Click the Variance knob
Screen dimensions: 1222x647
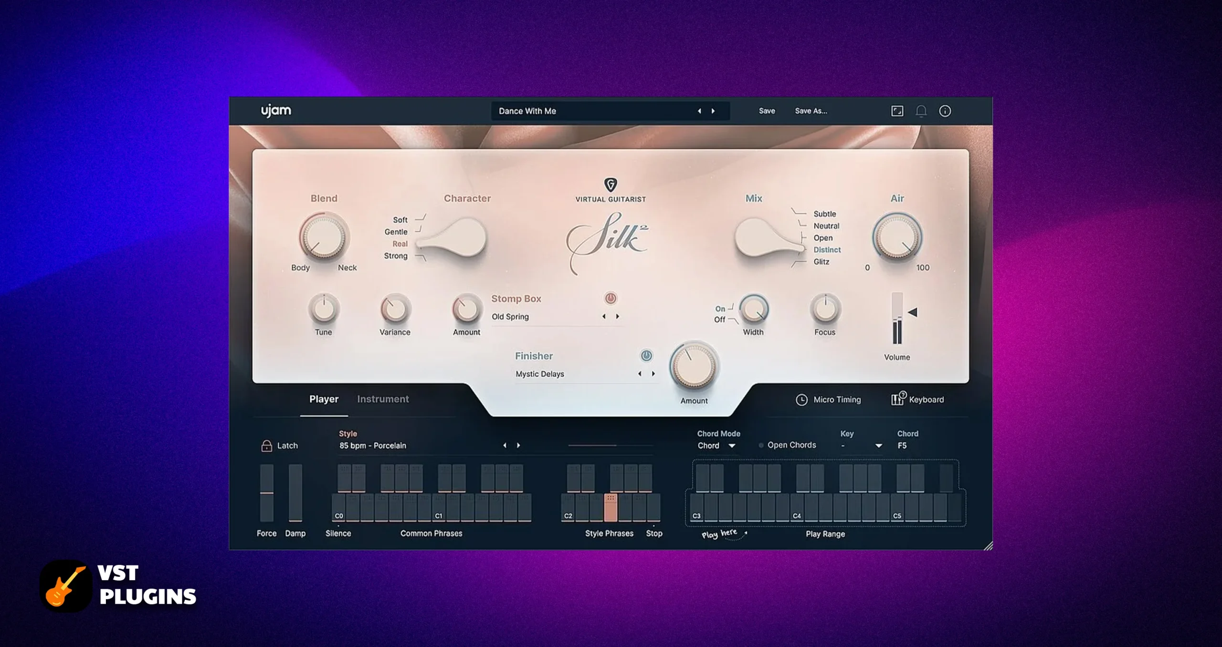click(x=395, y=308)
